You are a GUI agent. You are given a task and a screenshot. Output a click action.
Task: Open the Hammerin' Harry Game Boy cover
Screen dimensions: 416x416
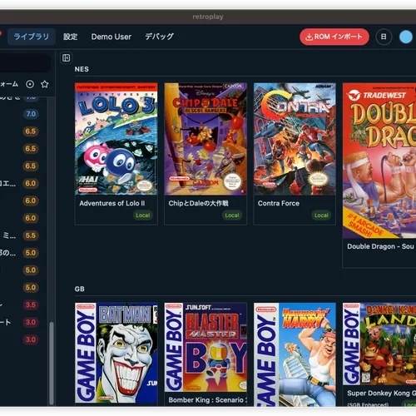pos(295,354)
